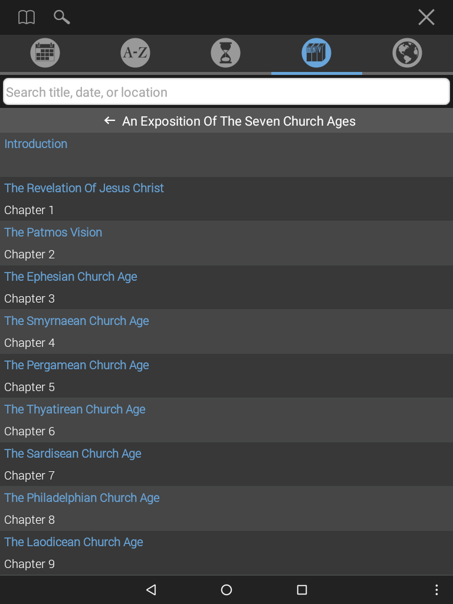
Task: Open the globe locations tab
Action: pos(407,52)
